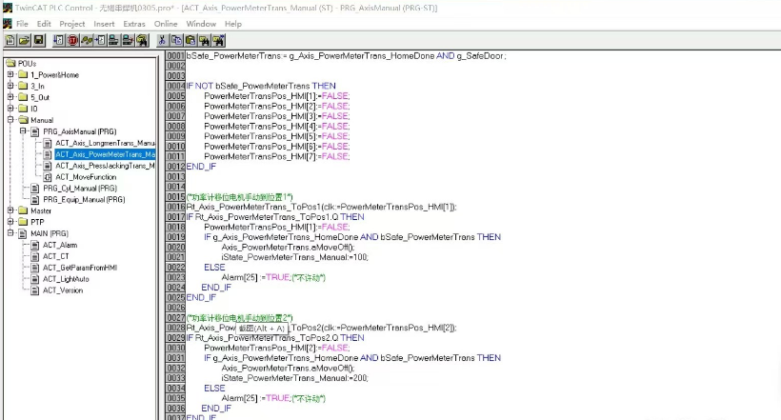Select ACT_GetParamFromHMI in the tree

coord(80,268)
